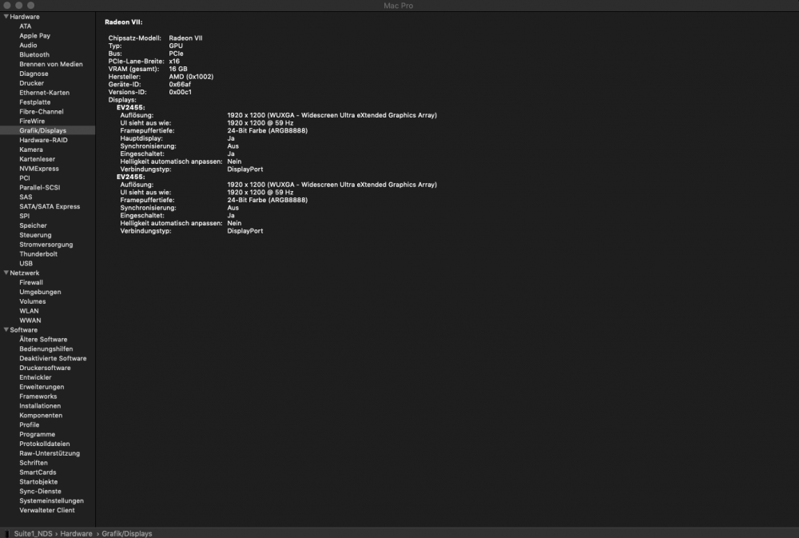Select Deaktivierte Software entry
Image resolution: width=799 pixels, height=538 pixels.
[x=53, y=358]
